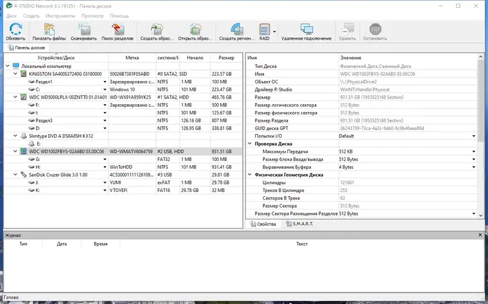
Task: Sort by Начало column header
Action: pos(195,58)
